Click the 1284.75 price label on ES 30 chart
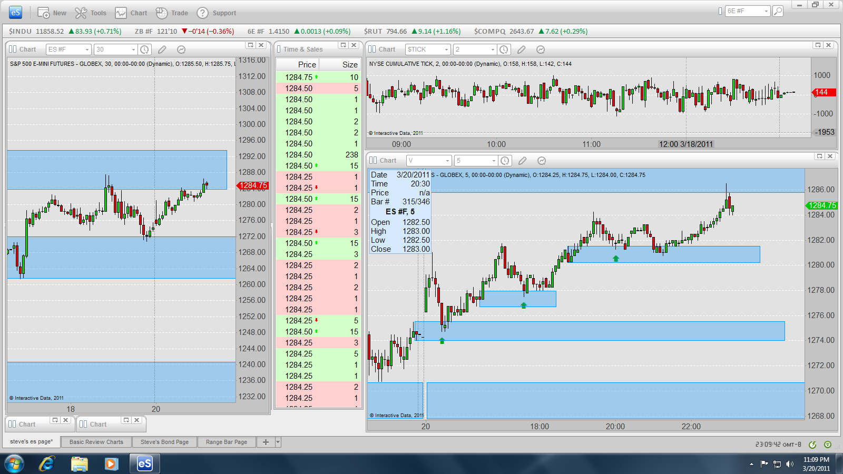Viewport: 843px width, 474px height. [x=253, y=185]
